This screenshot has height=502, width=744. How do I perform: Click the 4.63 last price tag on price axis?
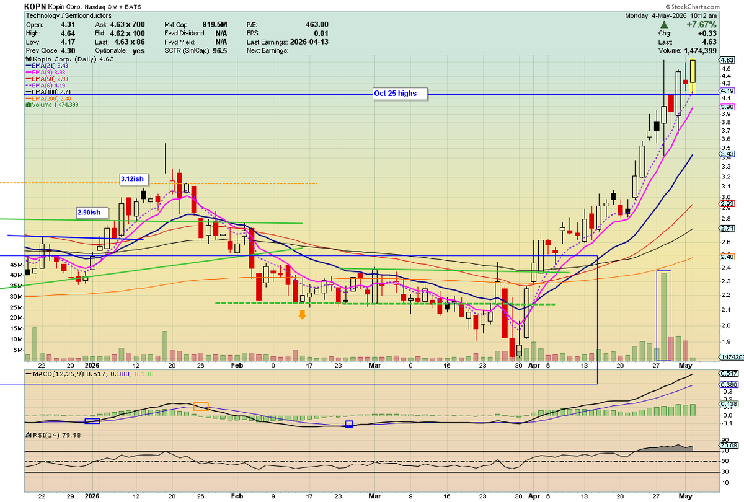coord(727,59)
